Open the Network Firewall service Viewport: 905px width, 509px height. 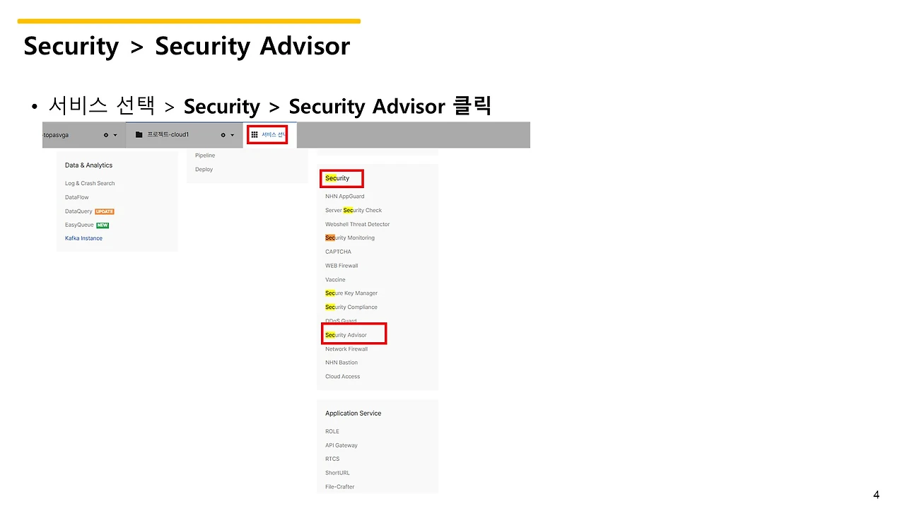pos(346,349)
